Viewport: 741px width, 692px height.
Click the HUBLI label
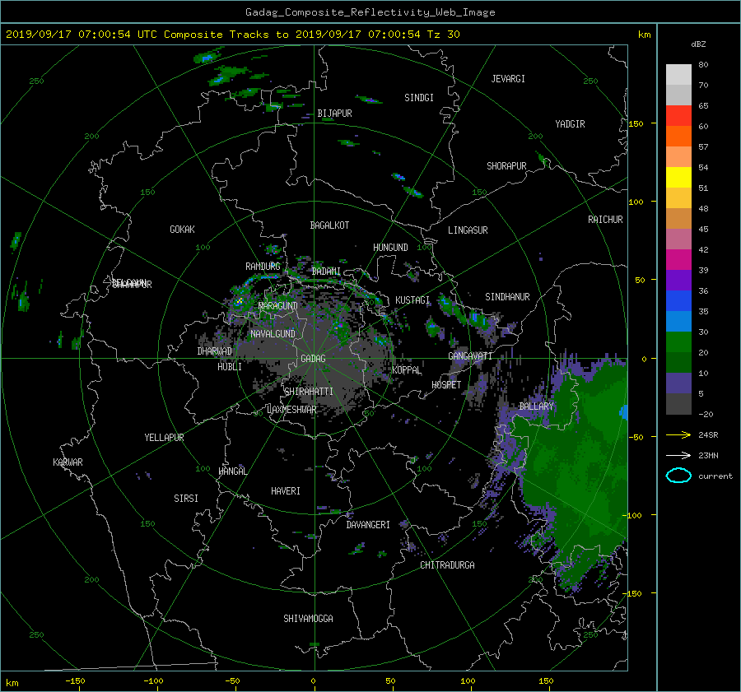click(x=230, y=367)
